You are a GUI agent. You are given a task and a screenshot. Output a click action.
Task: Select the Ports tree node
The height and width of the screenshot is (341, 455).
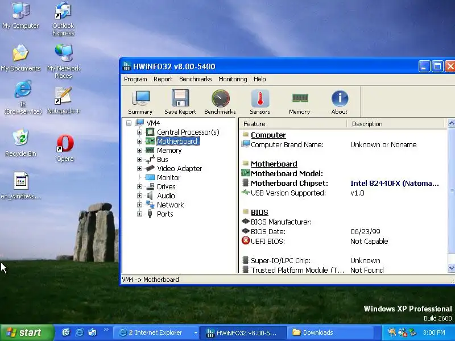point(165,214)
